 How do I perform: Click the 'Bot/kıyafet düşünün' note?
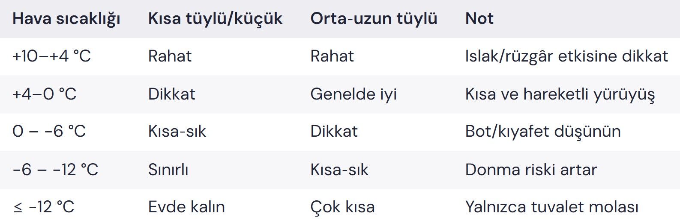(x=543, y=132)
